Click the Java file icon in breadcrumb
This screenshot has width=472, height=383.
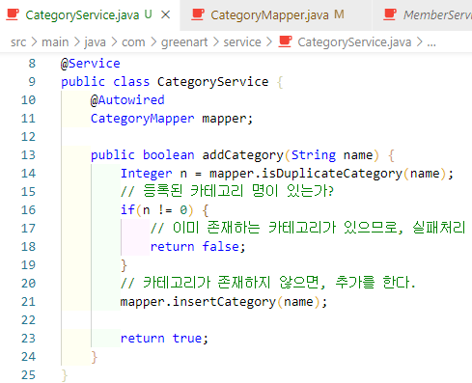pos(286,41)
